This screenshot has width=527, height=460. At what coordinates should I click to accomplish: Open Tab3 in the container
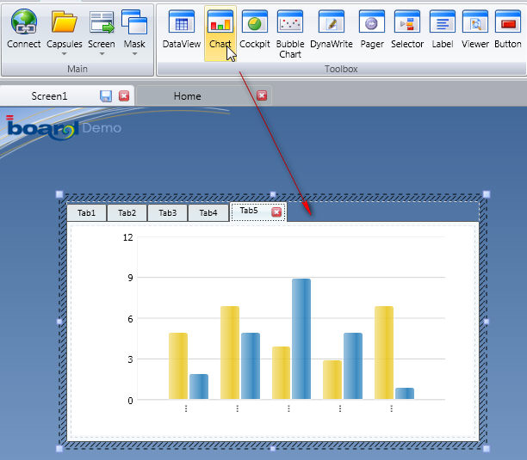[x=167, y=213]
